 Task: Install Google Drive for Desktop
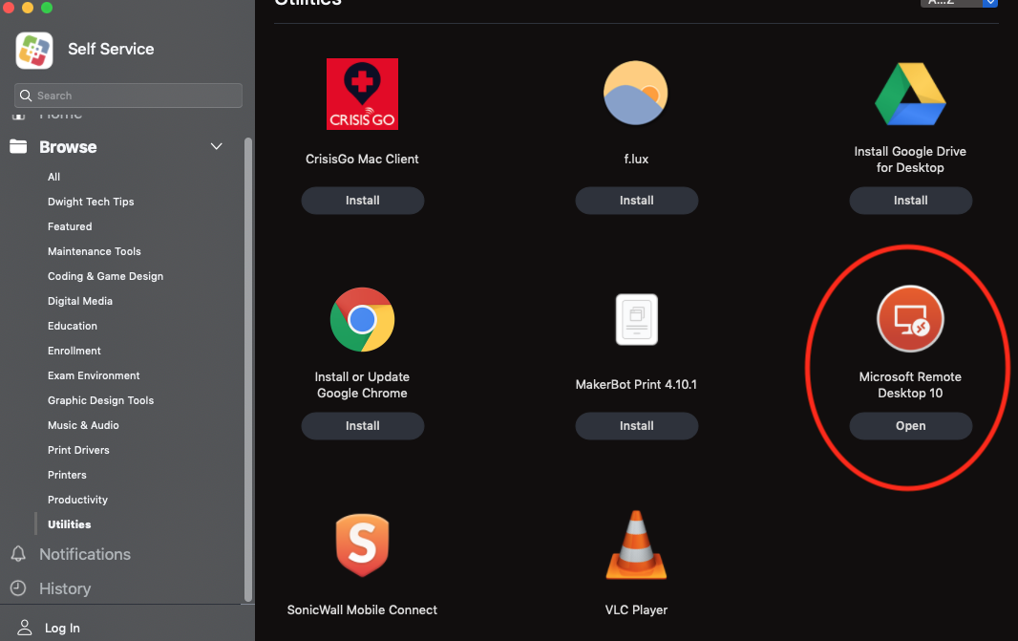[910, 201]
